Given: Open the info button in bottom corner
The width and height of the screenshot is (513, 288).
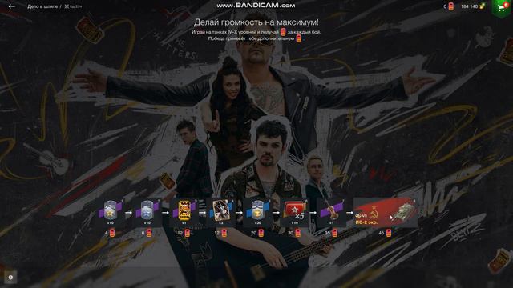Looking at the screenshot, I should point(10,278).
